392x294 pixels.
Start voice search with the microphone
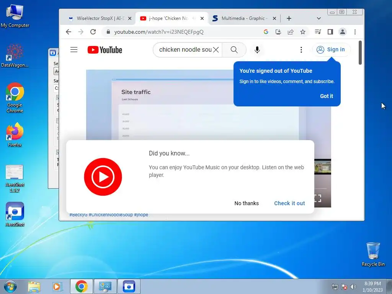[x=257, y=50]
